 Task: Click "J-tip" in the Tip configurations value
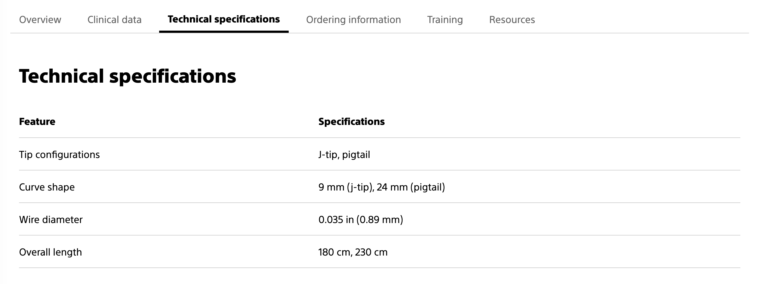[327, 154]
